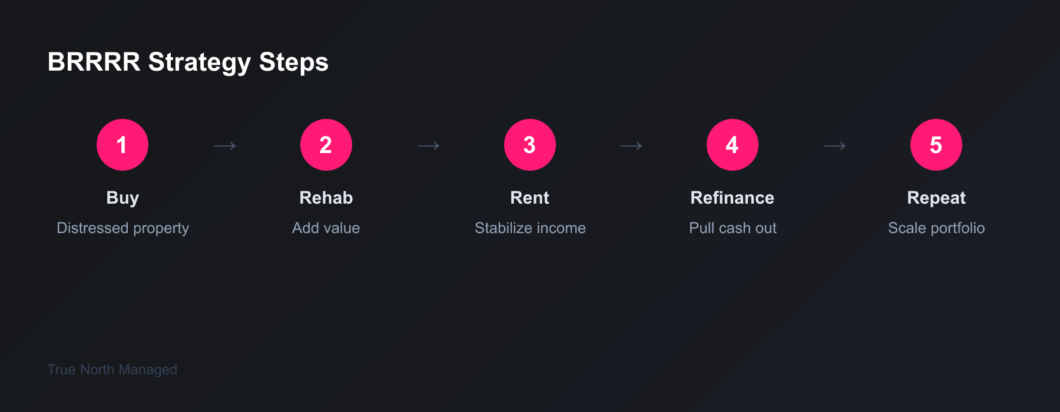This screenshot has width=1060, height=412.
Task: Click the True North Managed footer text
Action: click(x=112, y=370)
